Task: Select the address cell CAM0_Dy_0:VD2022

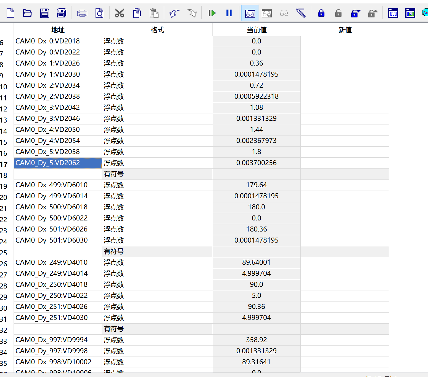Action: [x=58, y=52]
